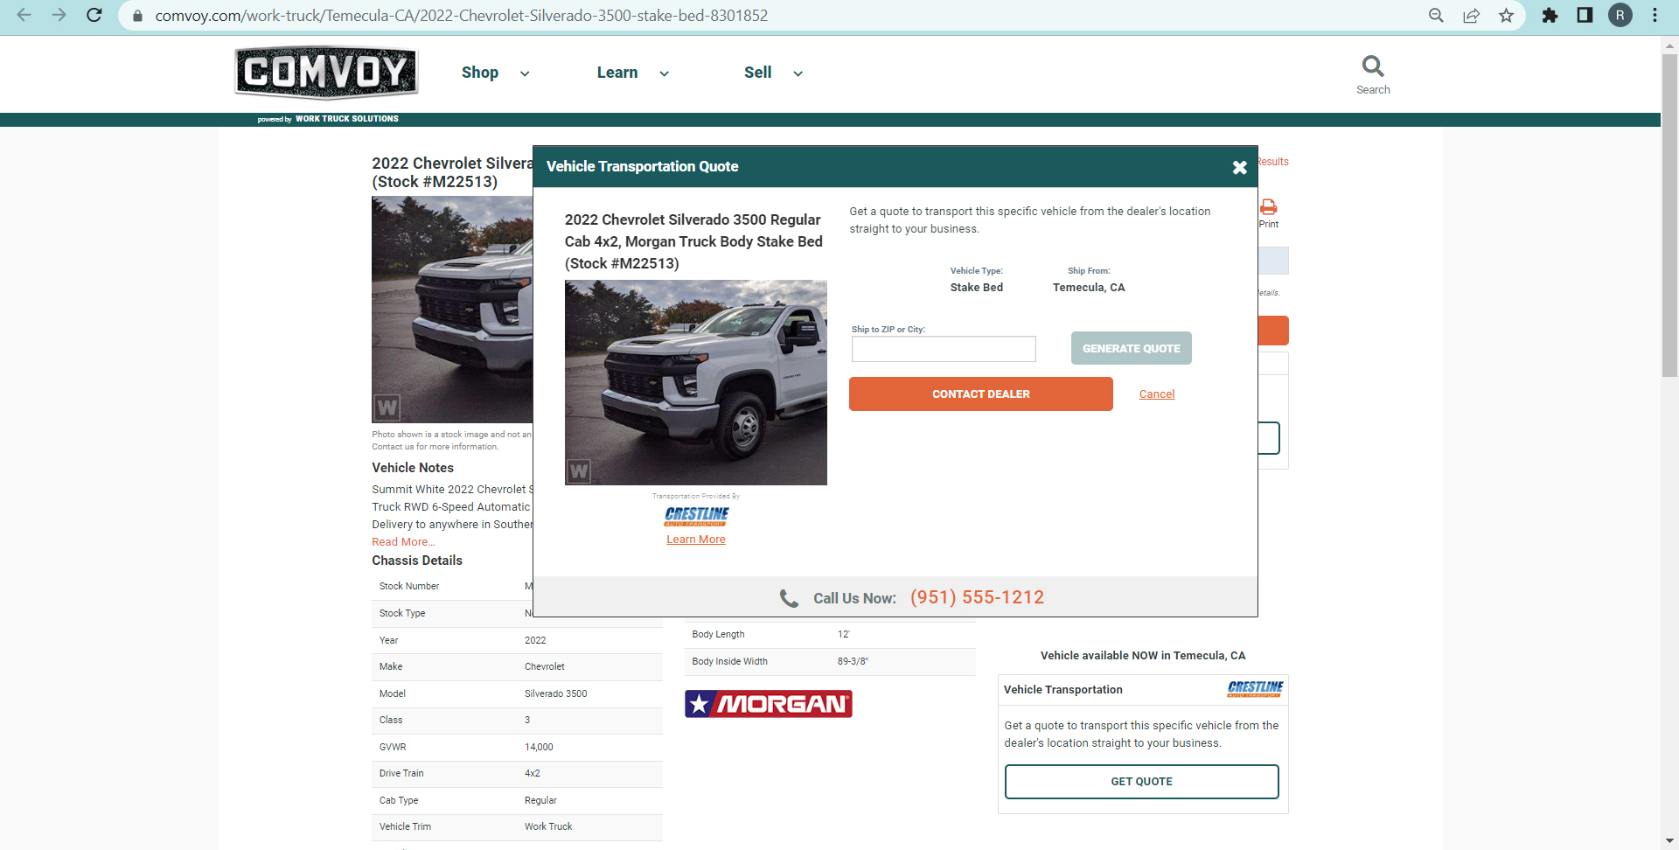This screenshot has height=850, width=1679.
Task: Close the Vehicle Transportation Quote dialog
Action: (1239, 168)
